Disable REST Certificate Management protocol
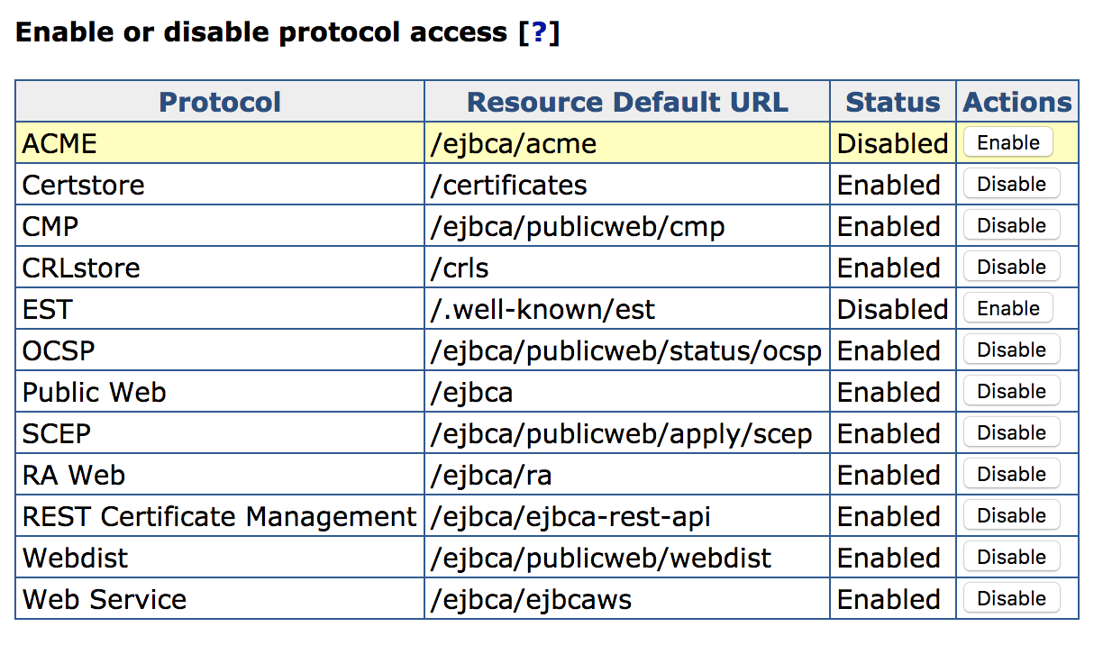This screenshot has width=1103, height=645. coord(1011,516)
